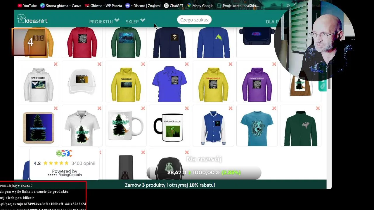Open the red hoodie with skull
Screen dimensions: 374x210
tap(82, 43)
